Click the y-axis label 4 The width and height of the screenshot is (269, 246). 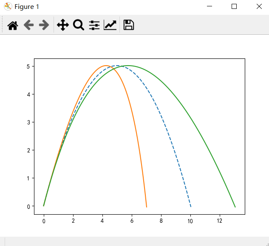28,94
